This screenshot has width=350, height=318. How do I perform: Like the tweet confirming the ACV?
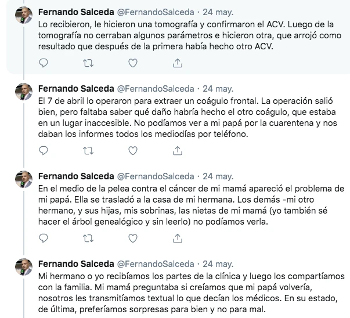tap(132, 63)
